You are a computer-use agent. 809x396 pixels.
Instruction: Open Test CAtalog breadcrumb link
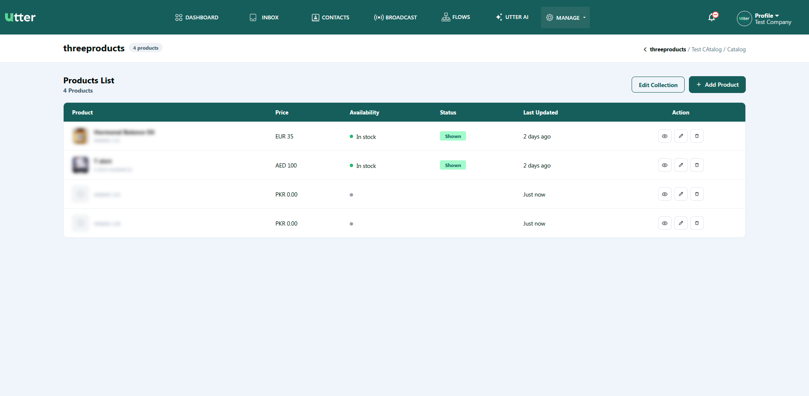click(707, 50)
